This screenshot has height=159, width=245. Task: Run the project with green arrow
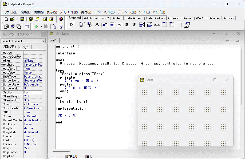[x=37, y=27]
